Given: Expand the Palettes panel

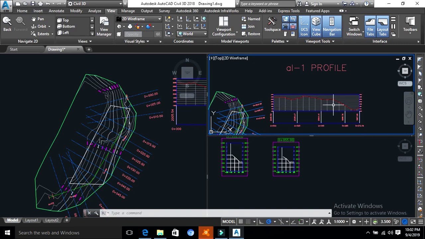Looking at the screenshot, I should pyautogui.click(x=280, y=41).
